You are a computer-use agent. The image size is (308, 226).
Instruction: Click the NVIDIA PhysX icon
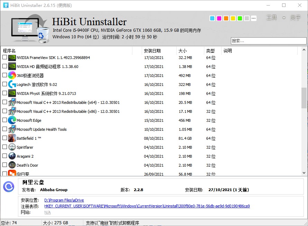click(x=12, y=93)
